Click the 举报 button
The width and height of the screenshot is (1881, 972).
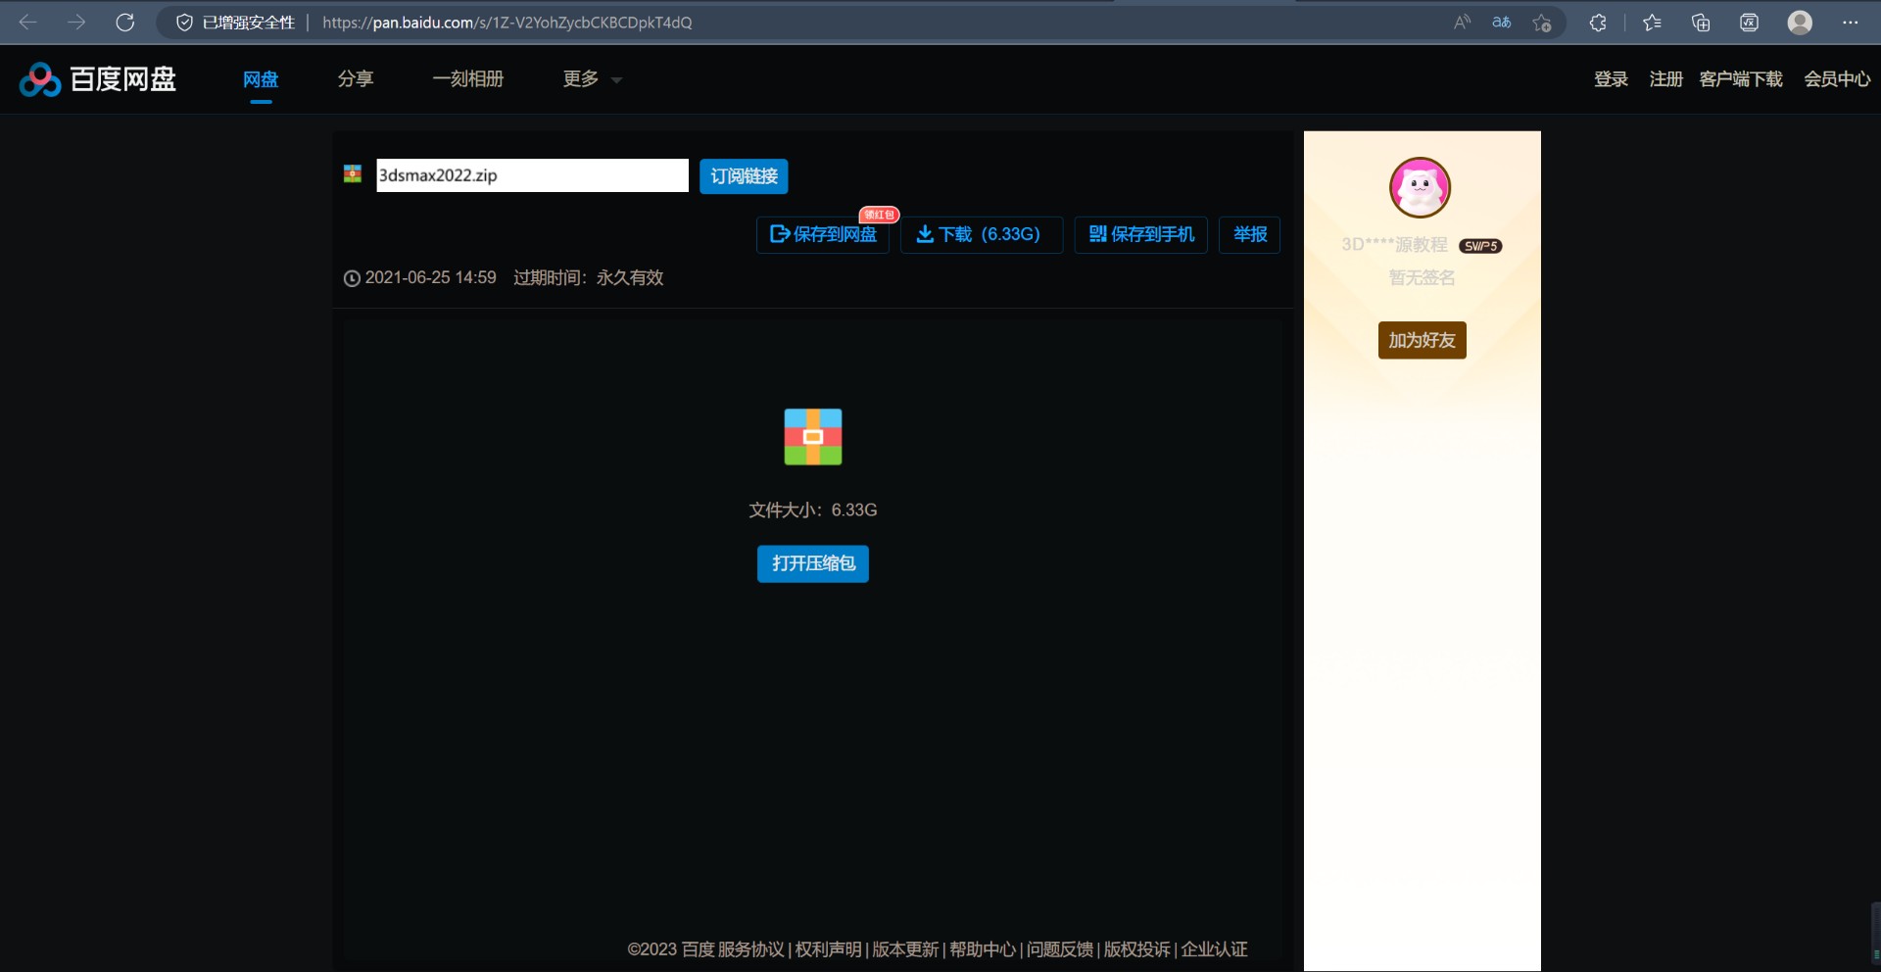click(x=1249, y=235)
